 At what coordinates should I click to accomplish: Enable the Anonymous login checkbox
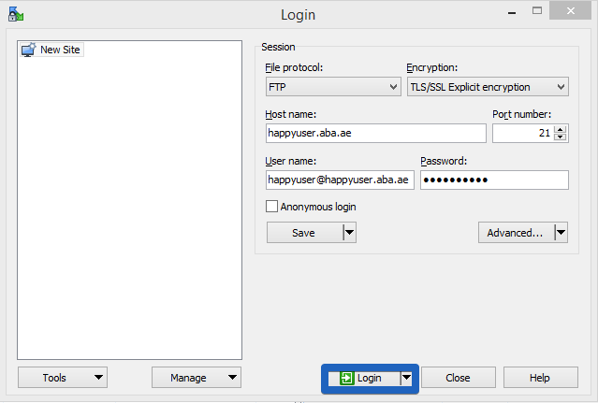click(x=271, y=207)
